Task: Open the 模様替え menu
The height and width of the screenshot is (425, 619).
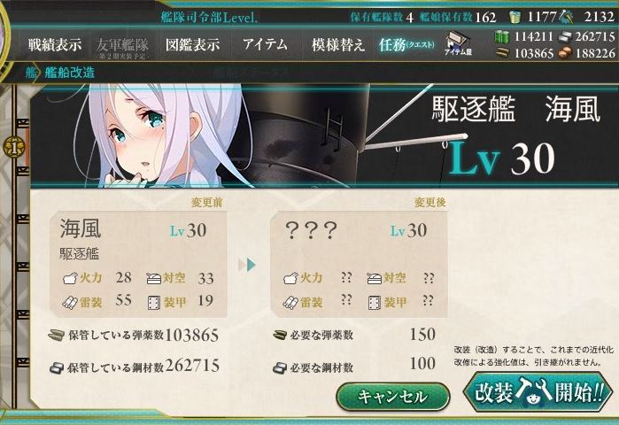Action: 338,44
